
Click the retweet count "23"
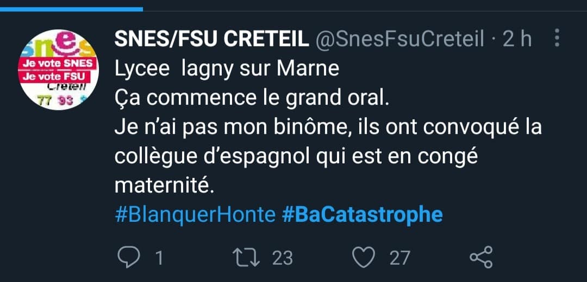(282, 258)
